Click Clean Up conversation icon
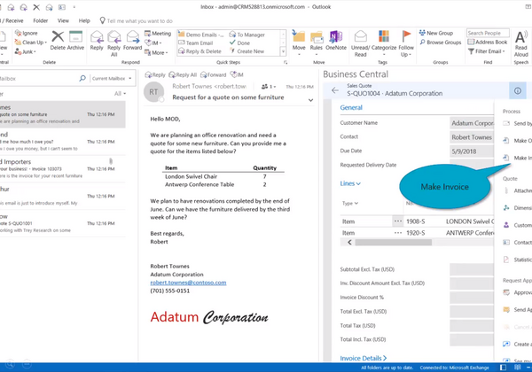The height and width of the screenshot is (372, 532). click(18, 43)
